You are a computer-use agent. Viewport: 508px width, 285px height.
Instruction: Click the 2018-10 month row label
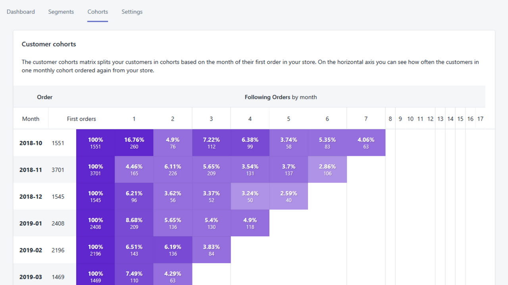[x=31, y=143]
